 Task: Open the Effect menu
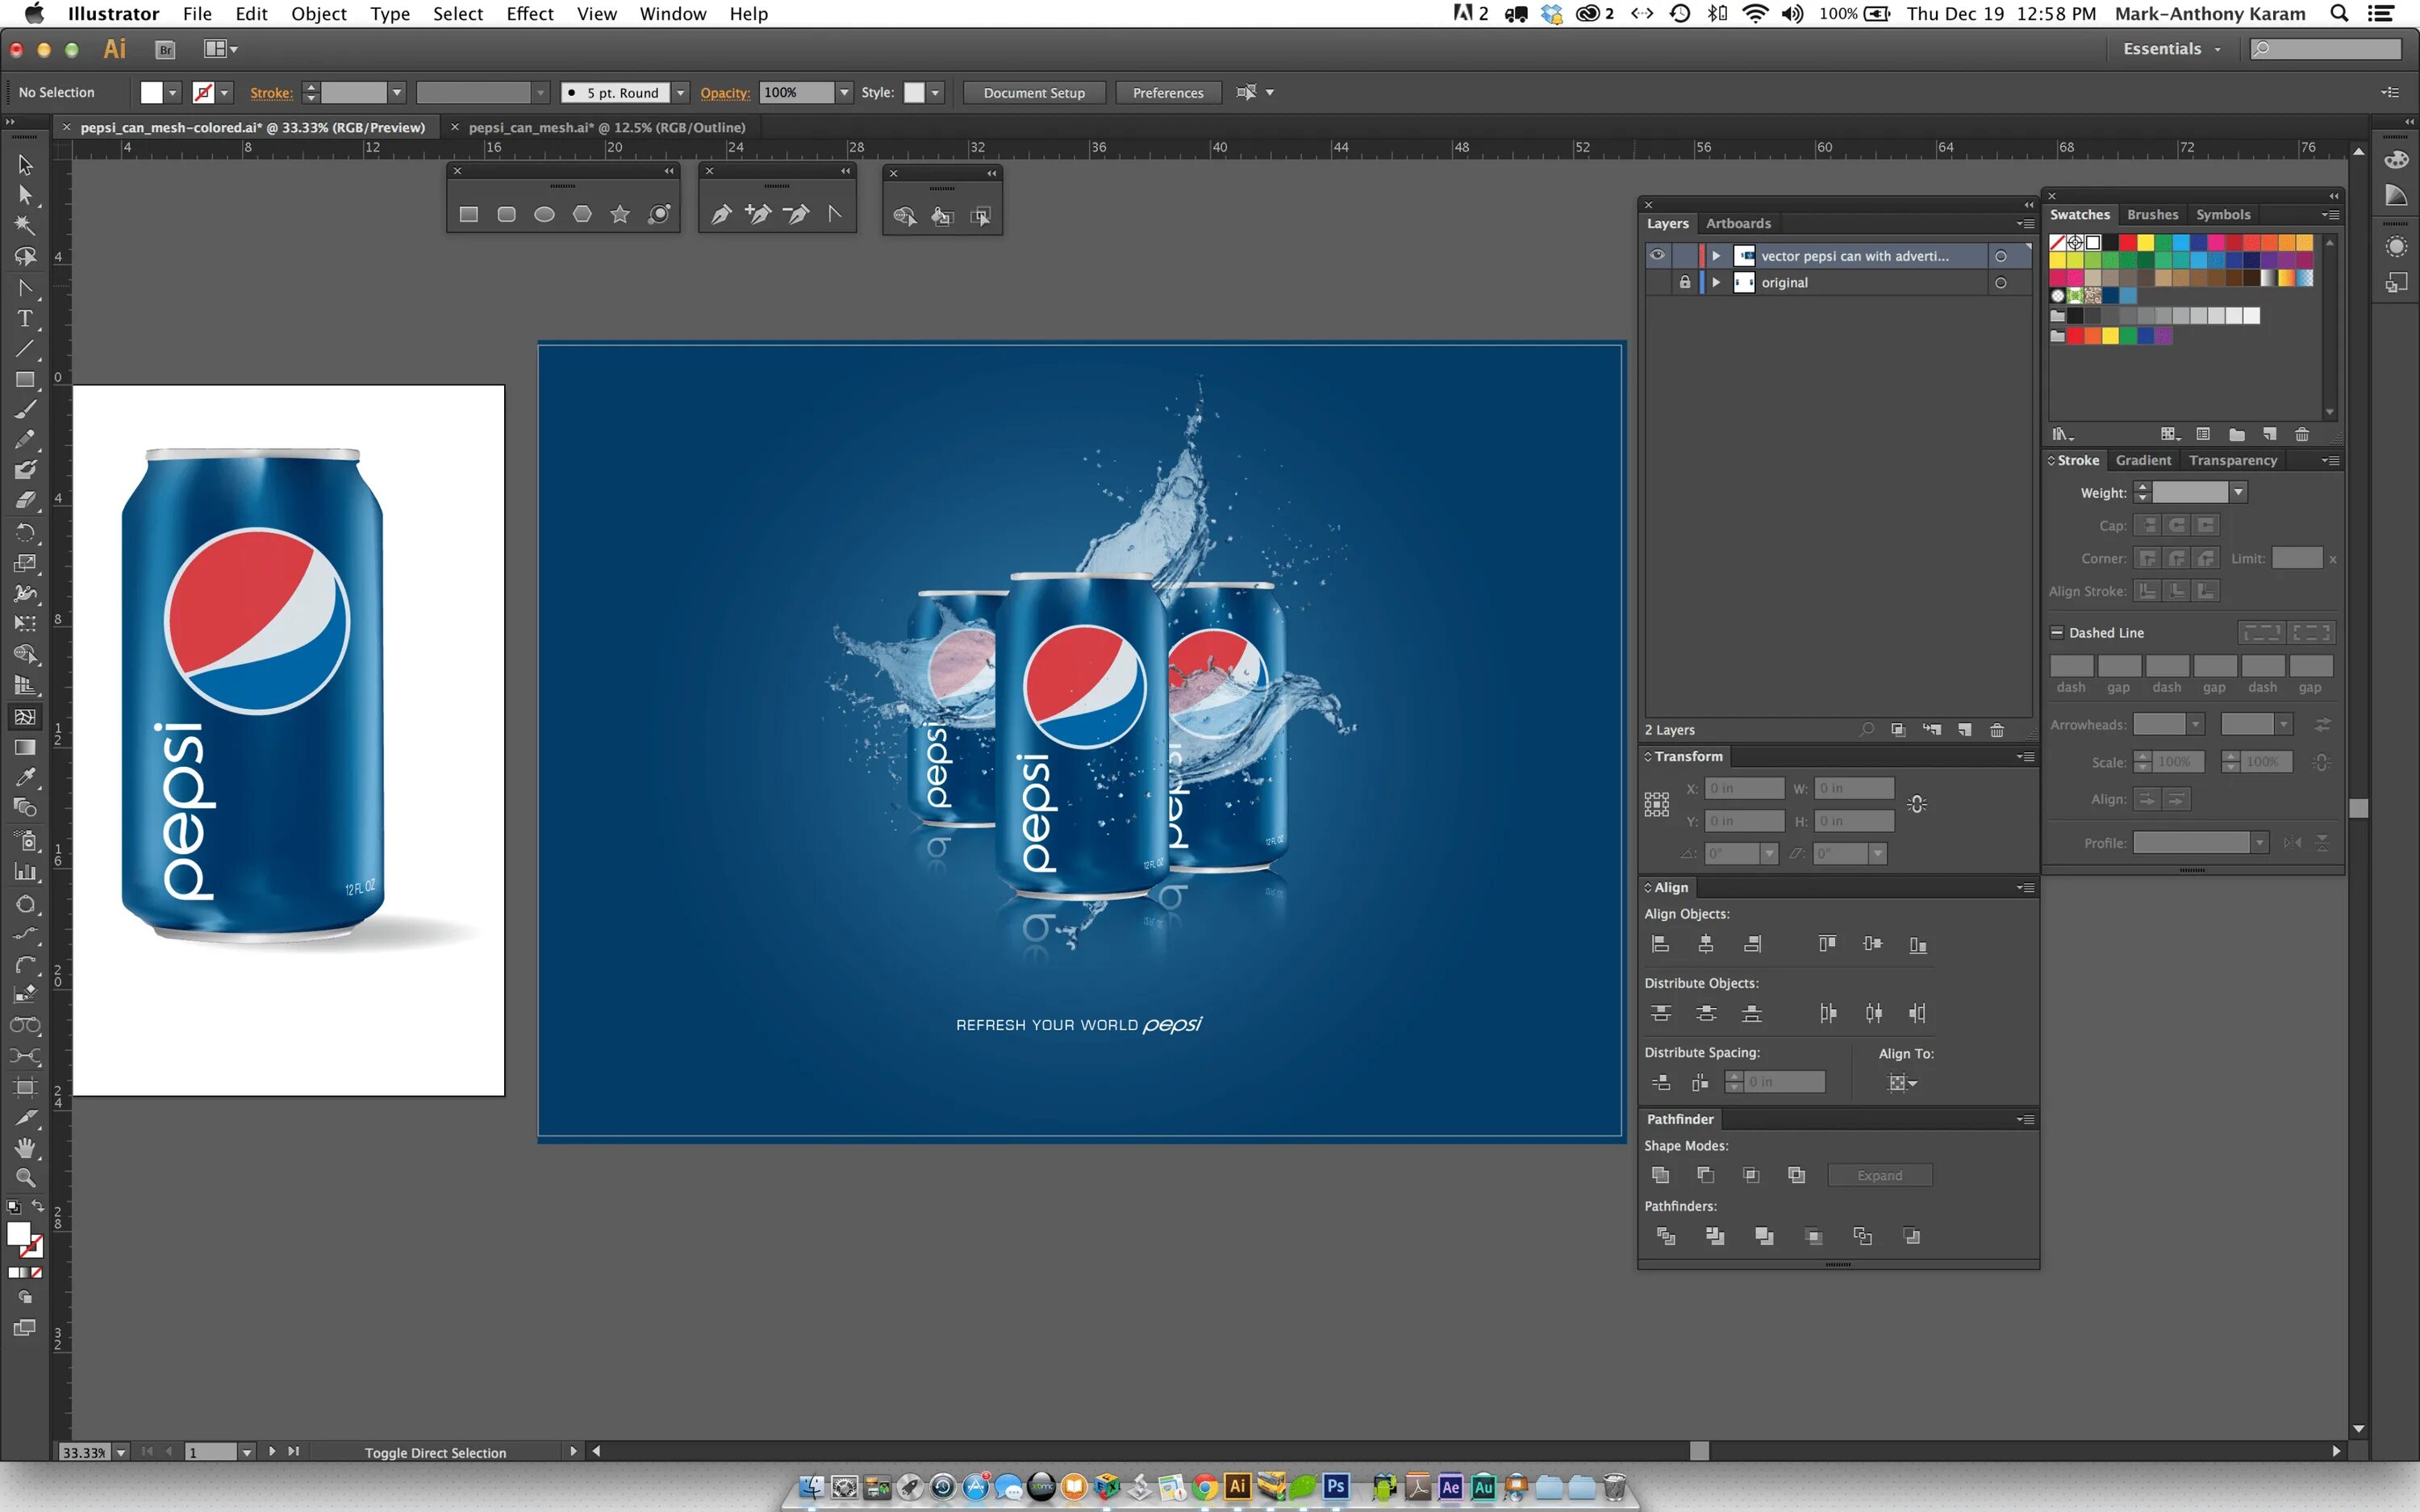(529, 13)
